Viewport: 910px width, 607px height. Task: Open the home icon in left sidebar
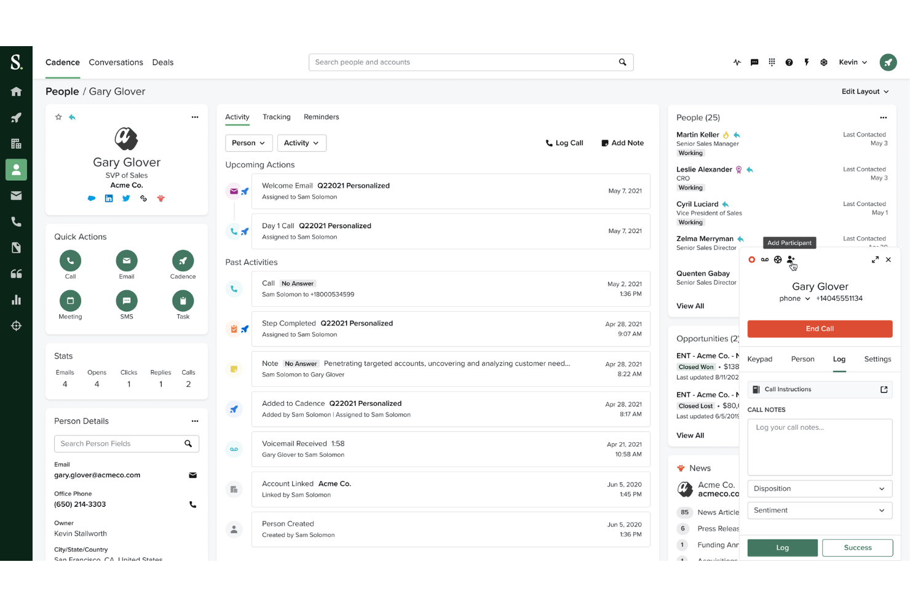[x=16, y=92]
